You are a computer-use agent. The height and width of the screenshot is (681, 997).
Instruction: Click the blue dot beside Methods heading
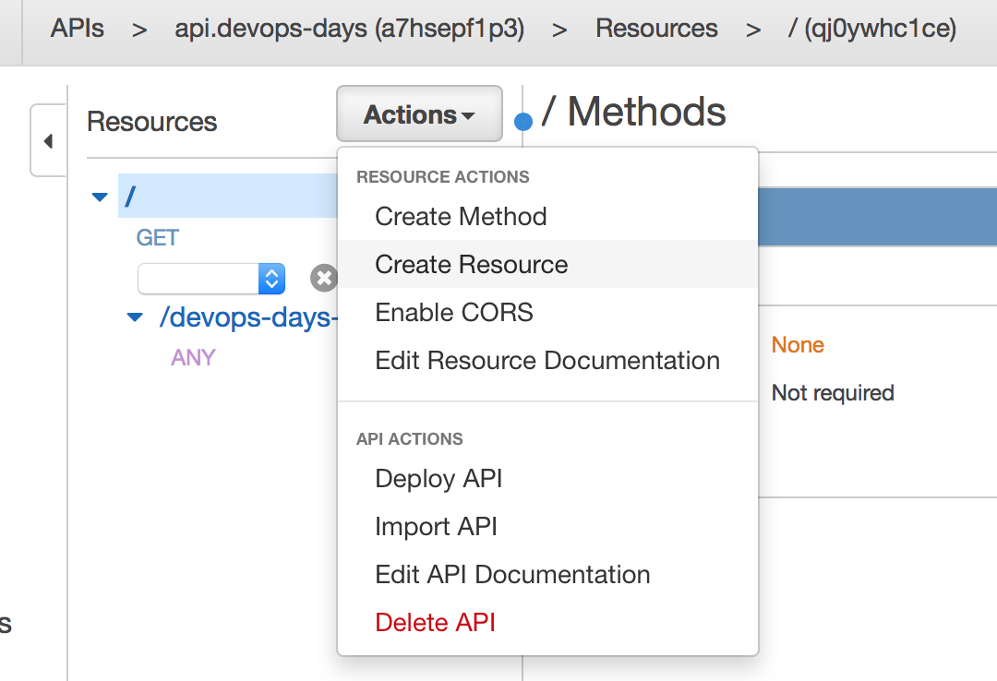[x=523, y=121]
